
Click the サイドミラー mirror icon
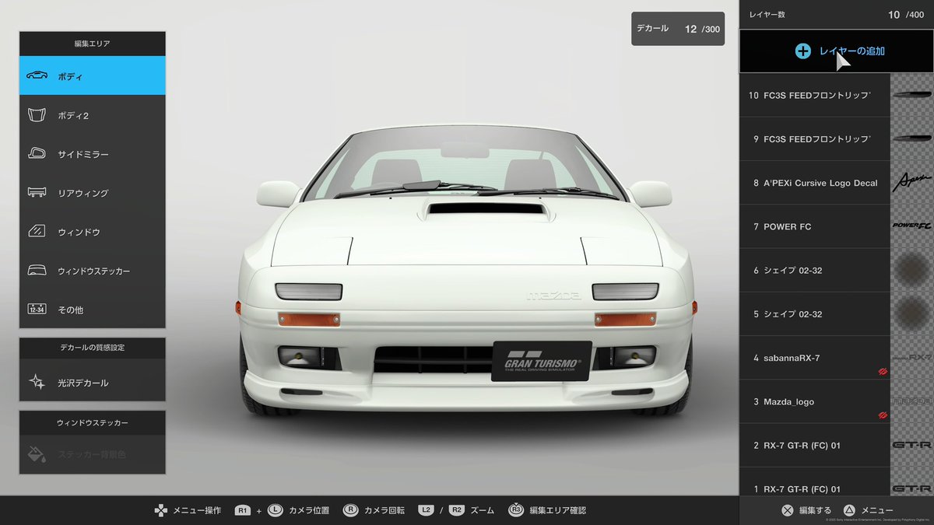[x=37, y=154]
